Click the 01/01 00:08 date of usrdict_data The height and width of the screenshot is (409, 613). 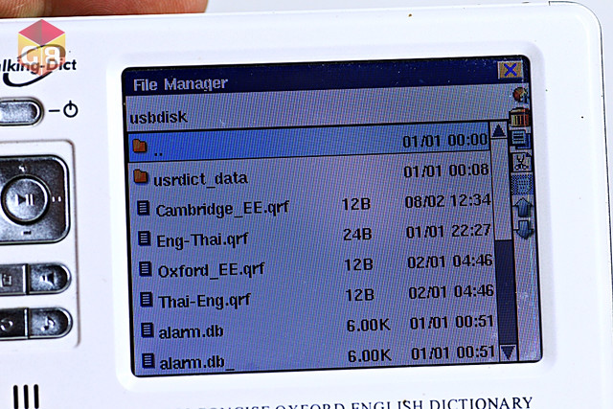tap(446, 170)
